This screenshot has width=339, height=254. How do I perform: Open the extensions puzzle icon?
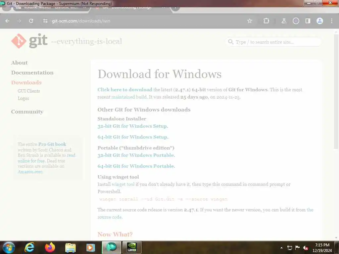[x=266, y=21]
